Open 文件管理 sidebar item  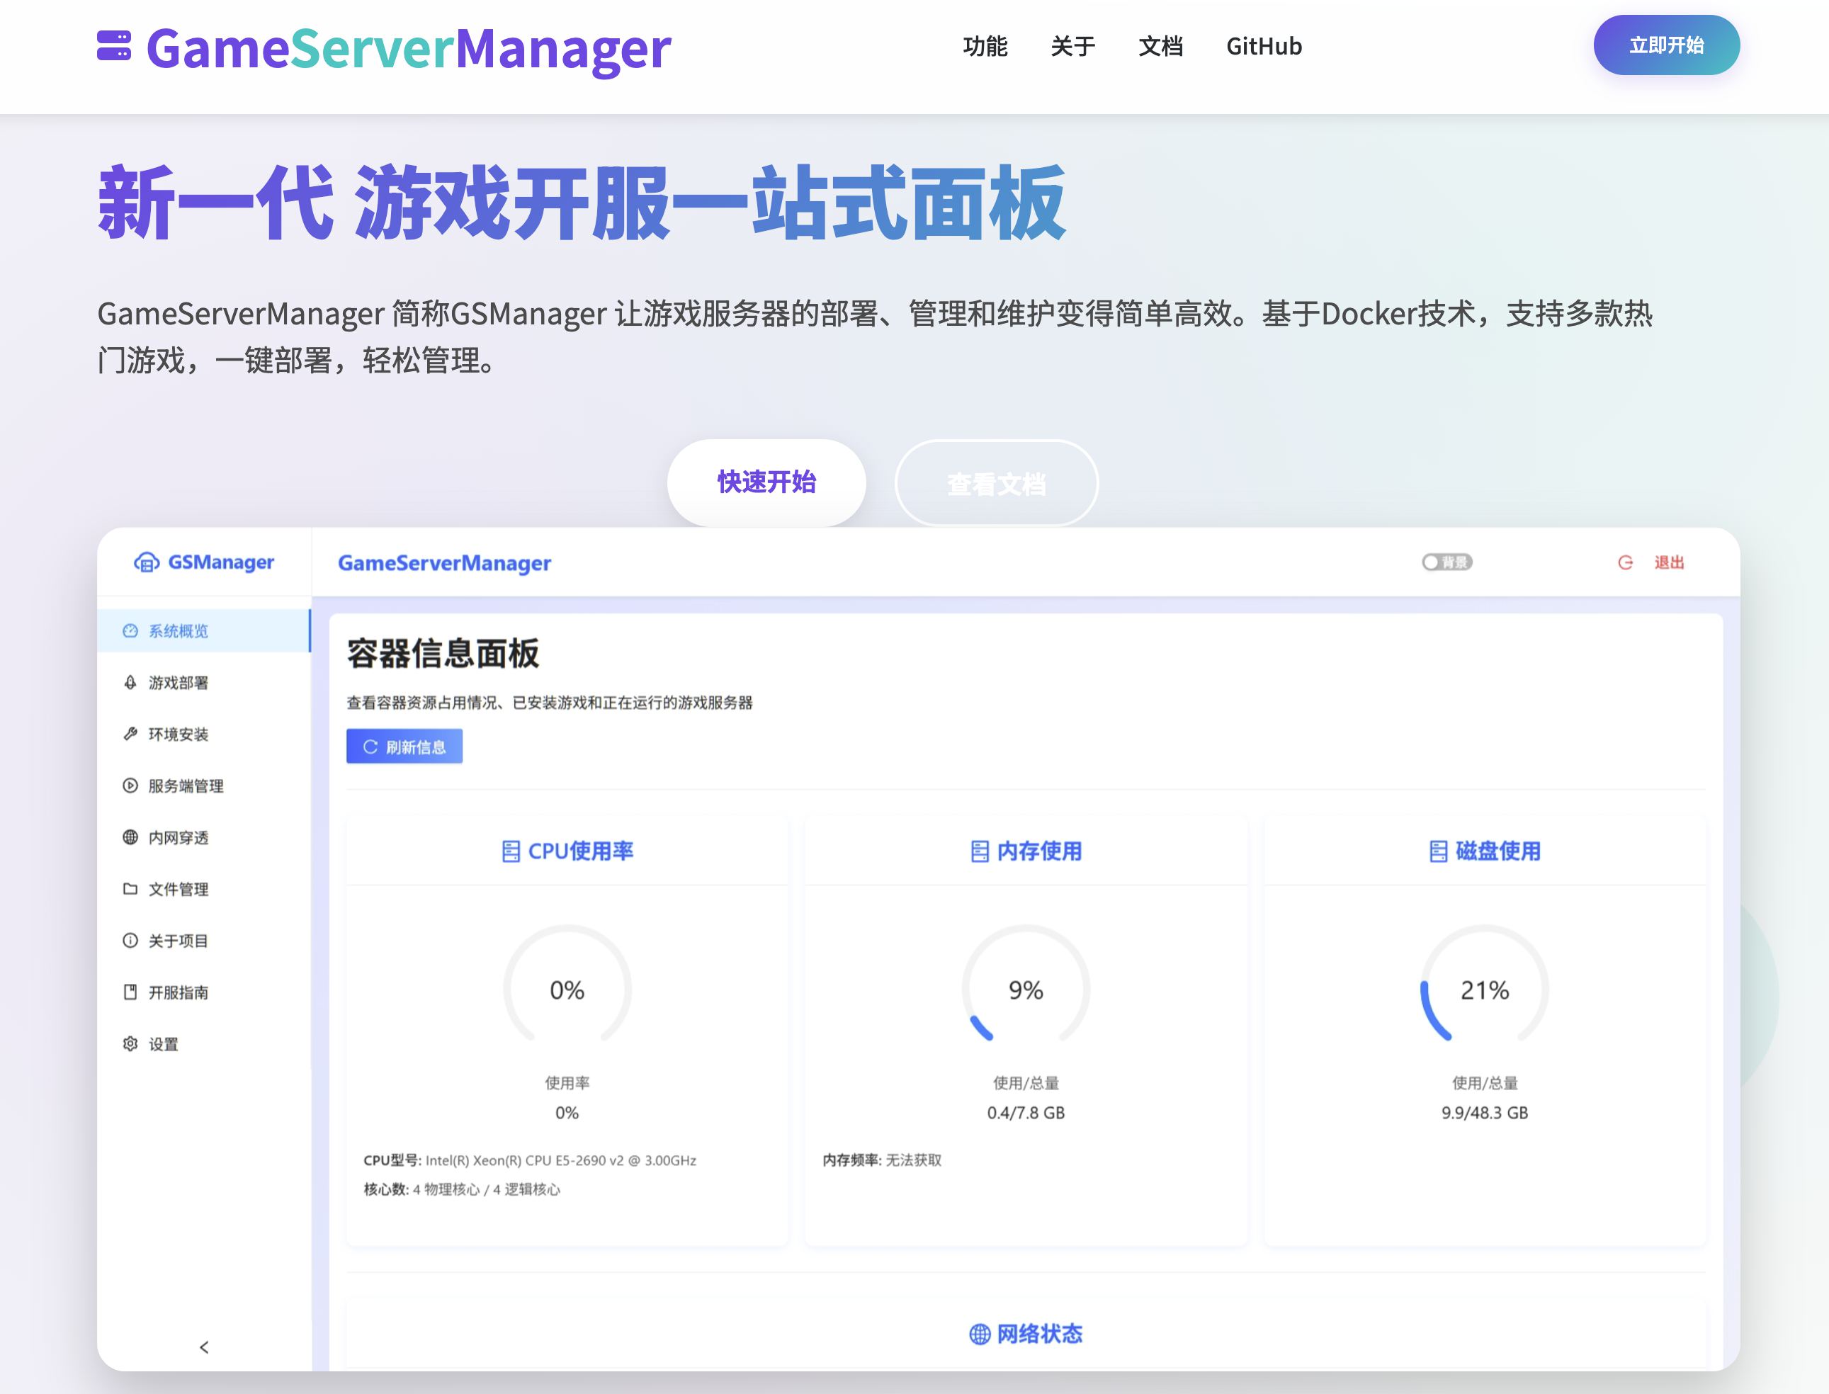tap(203, 889)
